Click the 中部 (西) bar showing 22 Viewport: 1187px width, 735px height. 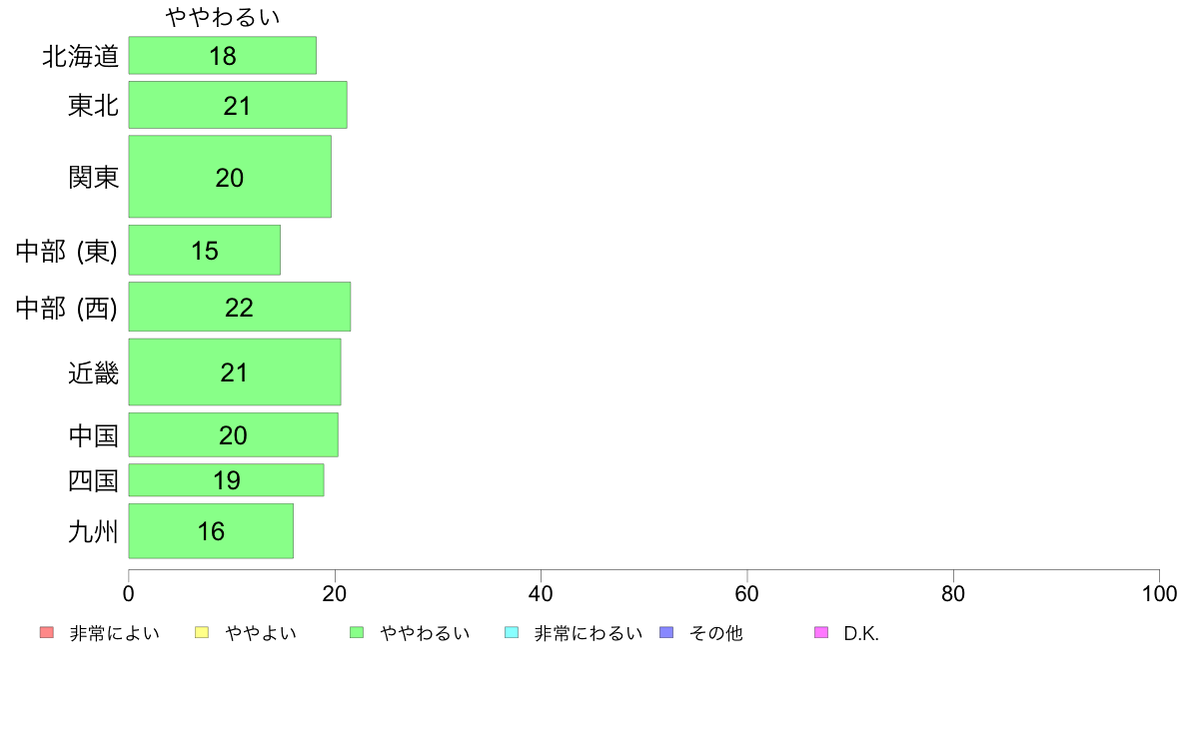(239, 307)
